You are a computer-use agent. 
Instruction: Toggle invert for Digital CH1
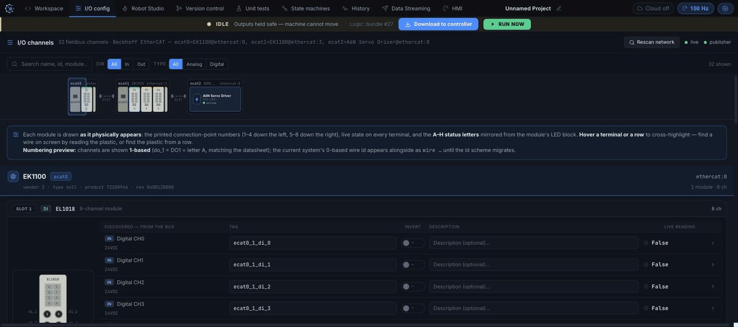coord(413,264)
